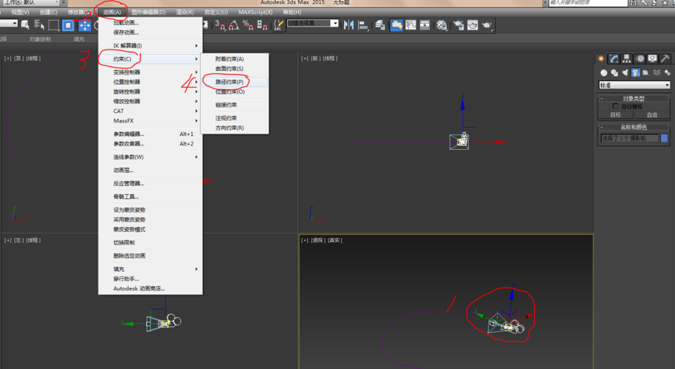This screenshot has width=675, height=369.
Task: Click the help search input field
Action: 588,2
